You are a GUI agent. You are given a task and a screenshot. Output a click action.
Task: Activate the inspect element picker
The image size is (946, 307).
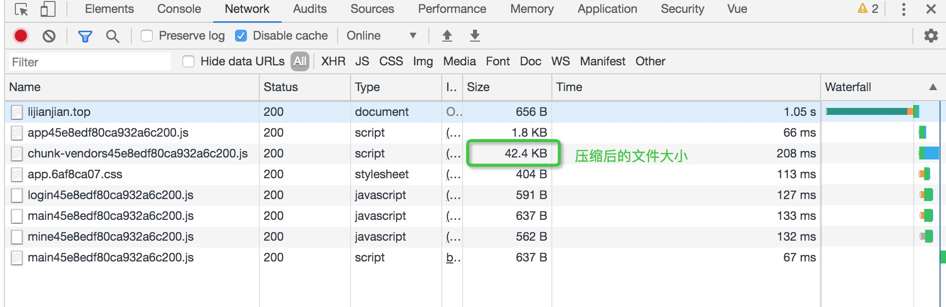[21, 9]
